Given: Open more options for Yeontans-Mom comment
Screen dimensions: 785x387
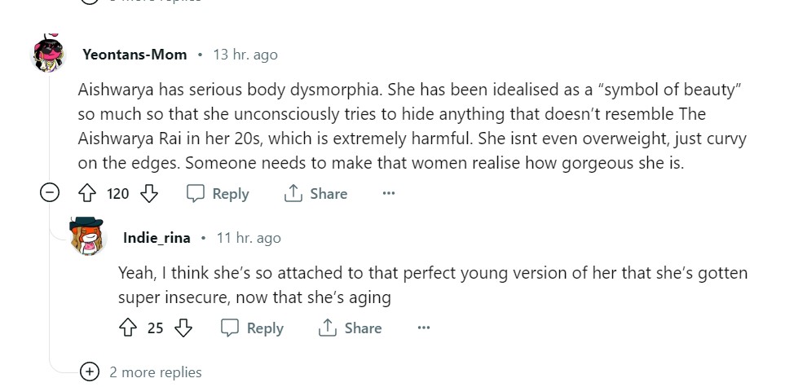Looking at the screenshot, I should (388, 194).
